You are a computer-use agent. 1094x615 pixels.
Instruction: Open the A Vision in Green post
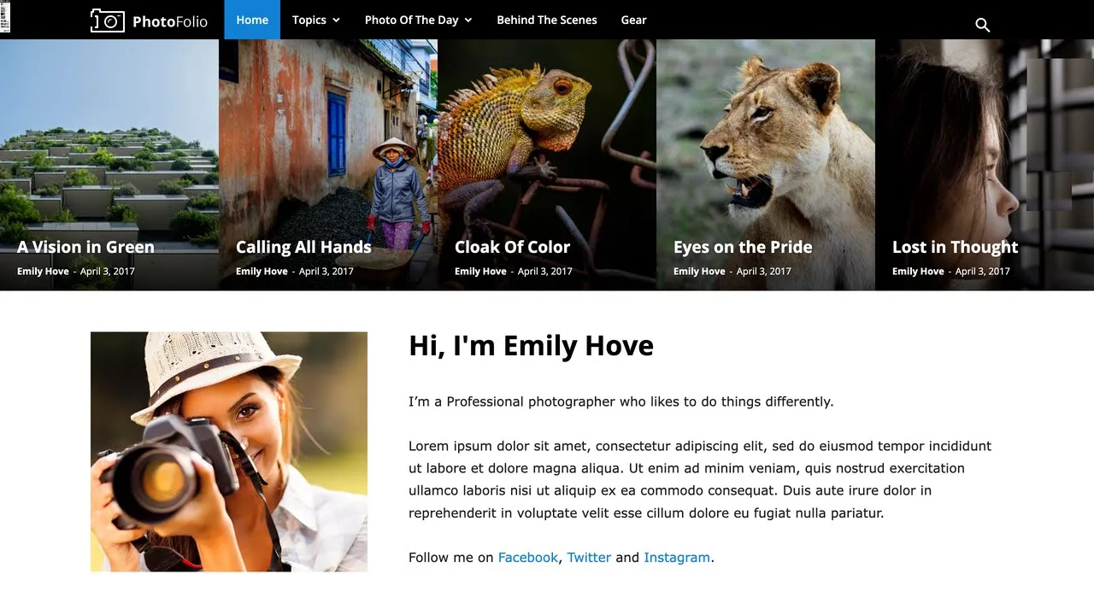[85, 247]
